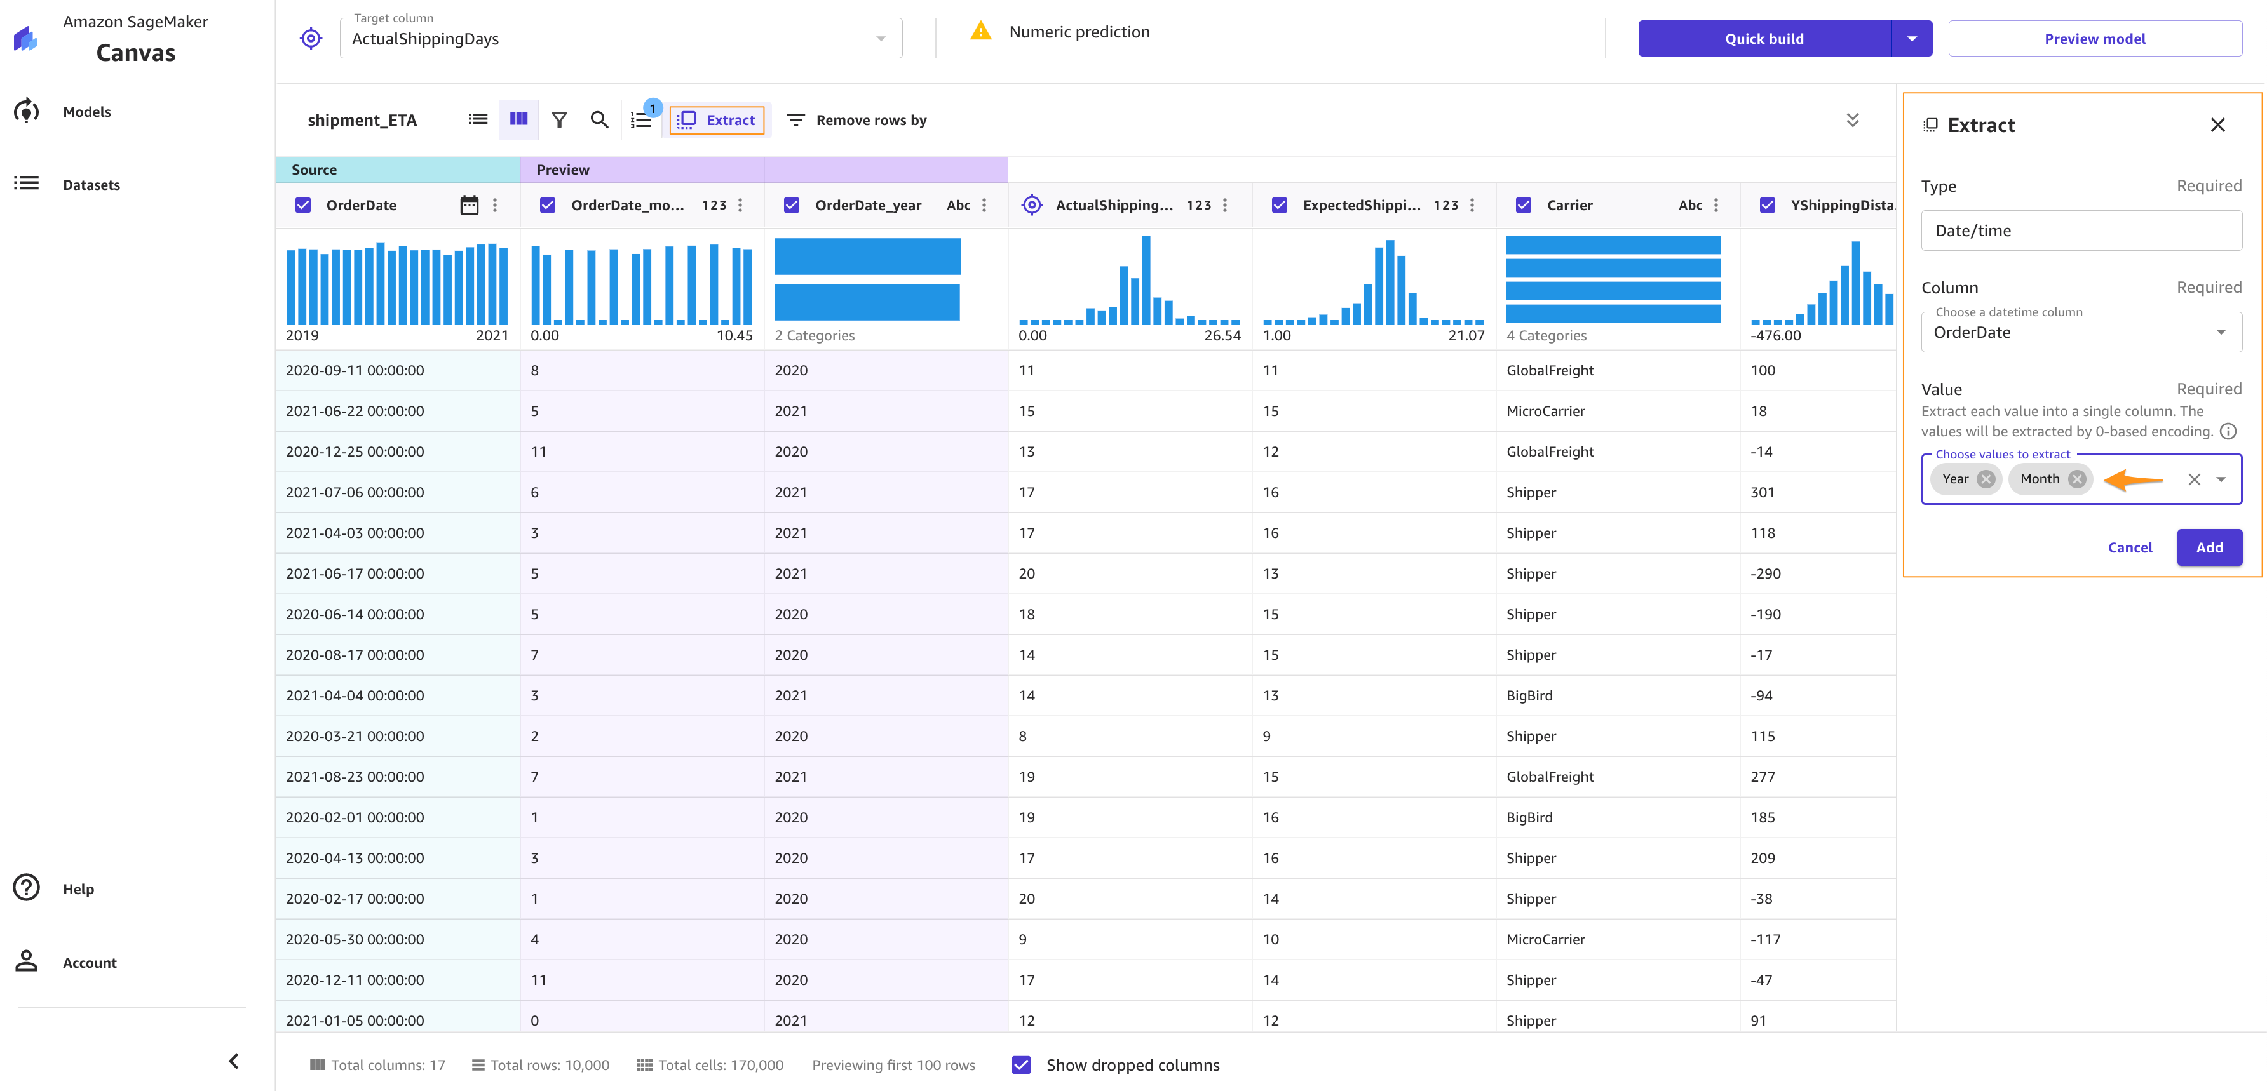The width and height of the screenshot is (2267, 1091).
Task: Click the Help question mark icon
Action: pos(27,888)
